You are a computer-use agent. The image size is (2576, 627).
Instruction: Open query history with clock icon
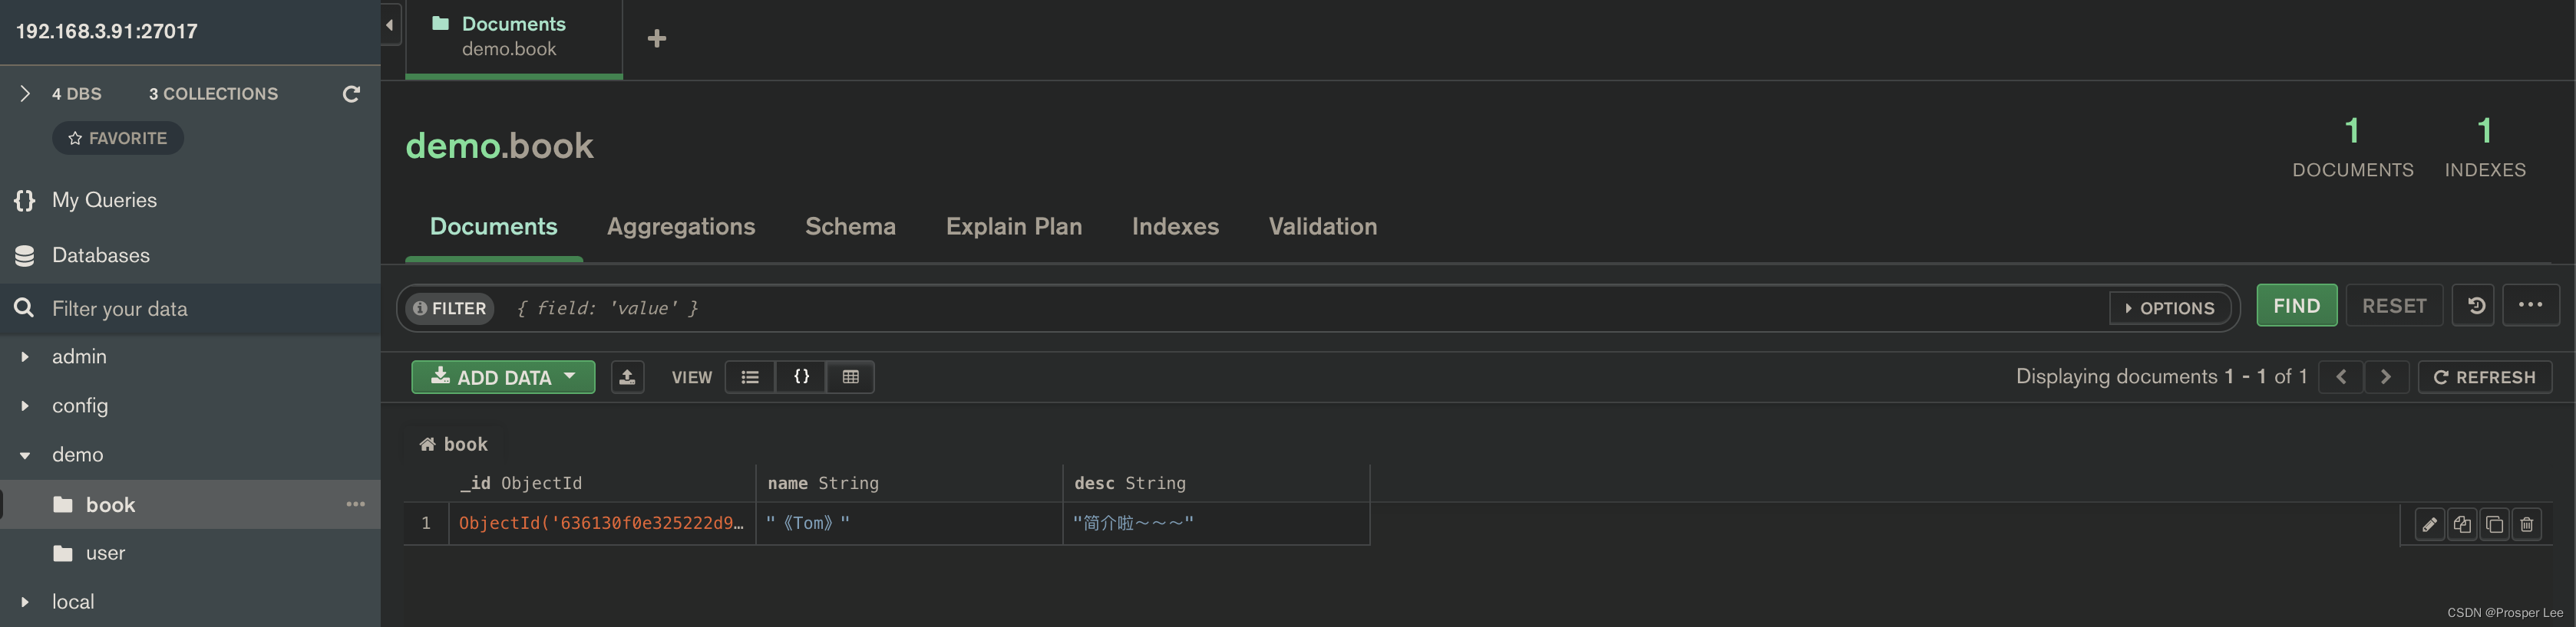(2475, 306)
